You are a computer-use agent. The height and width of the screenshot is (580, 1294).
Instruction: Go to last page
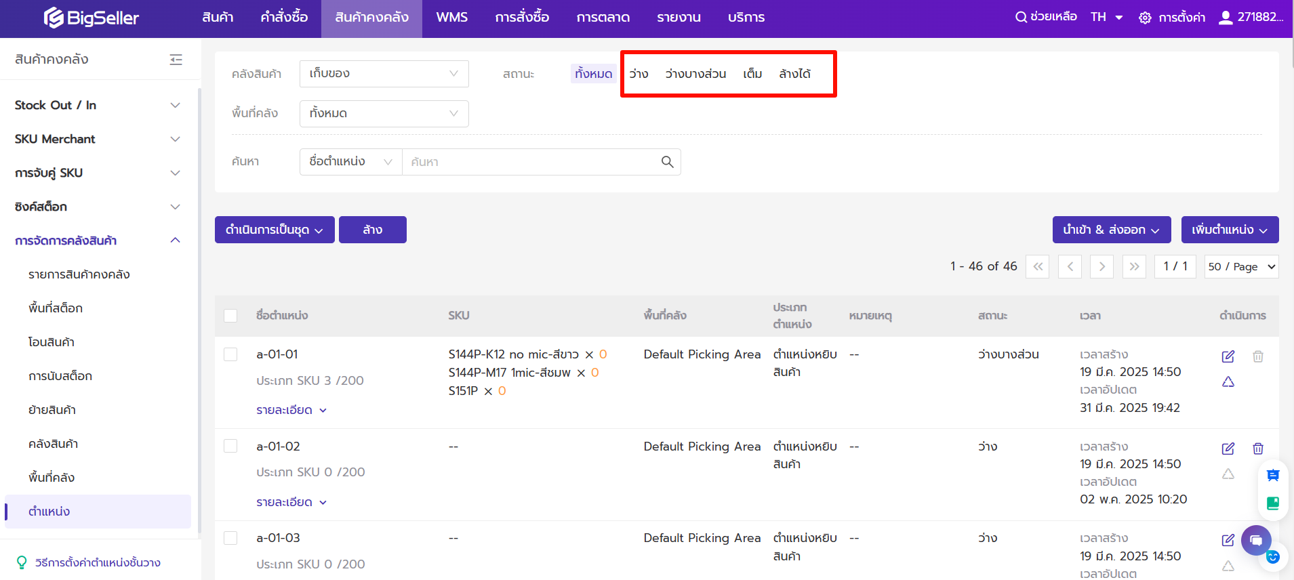[1134, 266]
